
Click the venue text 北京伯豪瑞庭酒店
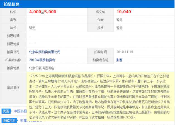click(42, 68)
